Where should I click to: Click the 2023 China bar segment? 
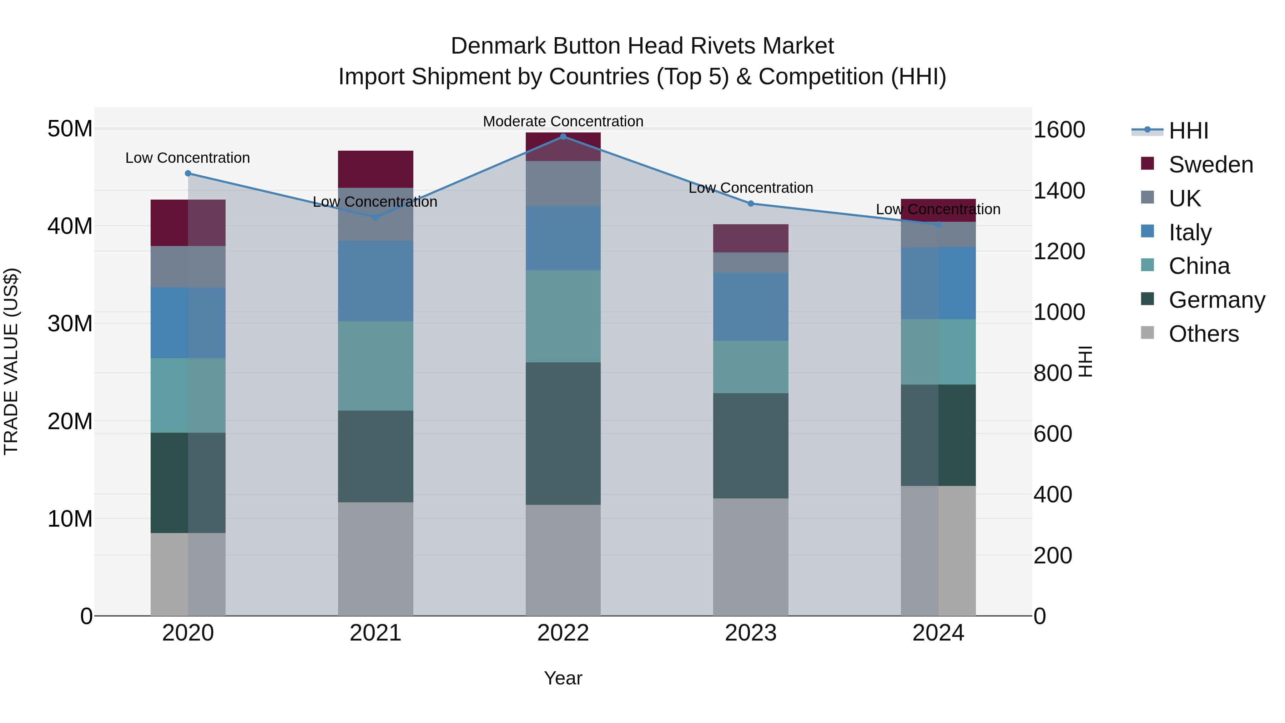coord(751,367)
